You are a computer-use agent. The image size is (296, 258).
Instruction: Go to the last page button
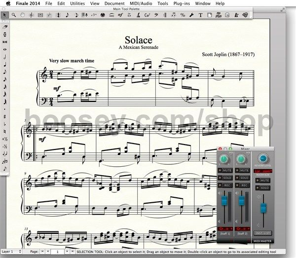(x=73, y=252)
